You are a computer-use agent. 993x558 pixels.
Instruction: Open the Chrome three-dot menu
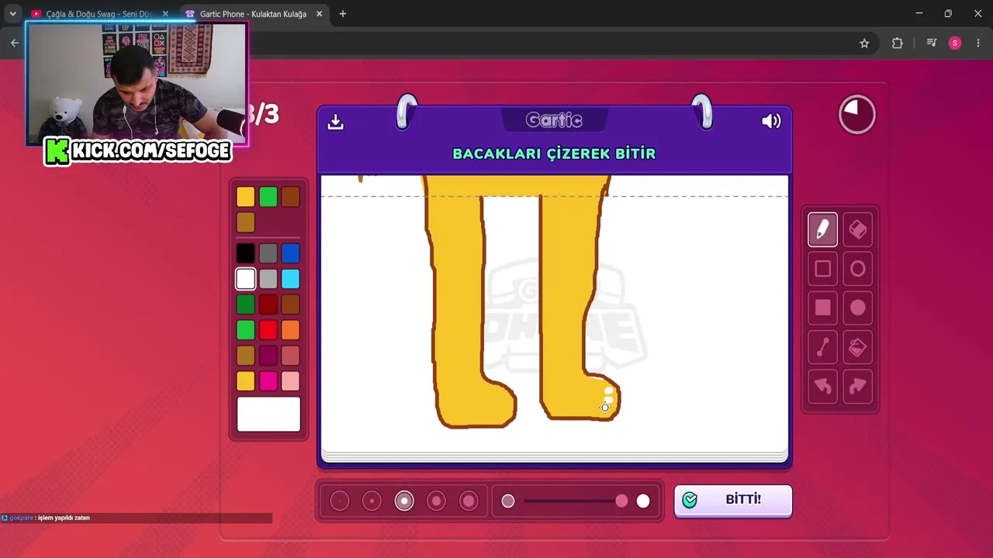977,43
